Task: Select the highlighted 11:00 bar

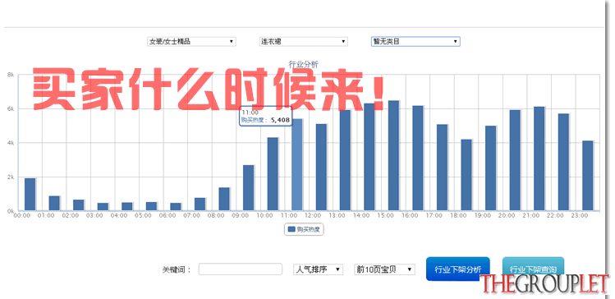Action: pyautogui.click(x=297, y=165)
